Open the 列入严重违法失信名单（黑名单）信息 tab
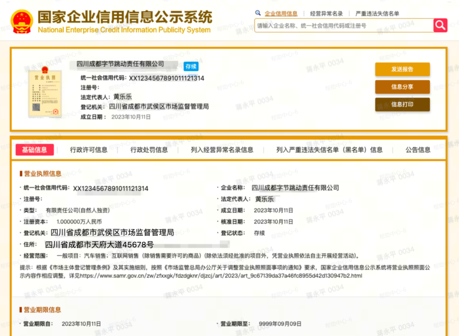459x336 pixels. pyautogui.click(x=329, y=150)
